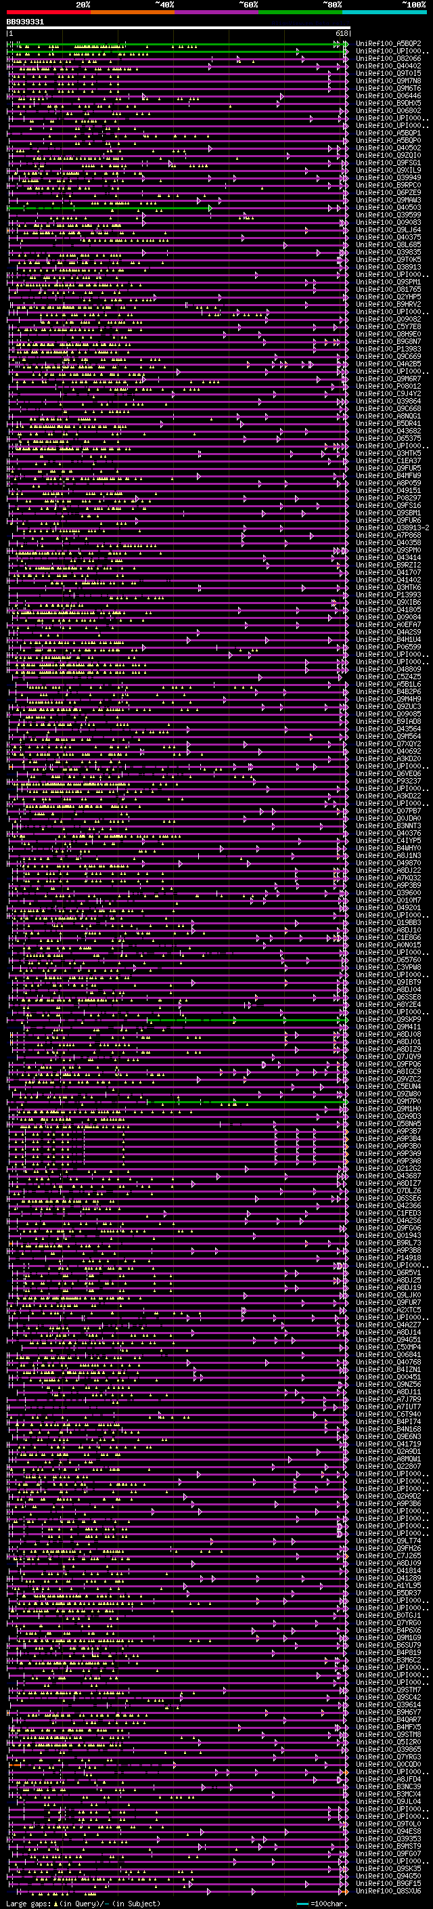Viewport: 433px width, 1909px height.
Task: Select hit label UniRef100_Q39600
Action: (x=388, y=893)
